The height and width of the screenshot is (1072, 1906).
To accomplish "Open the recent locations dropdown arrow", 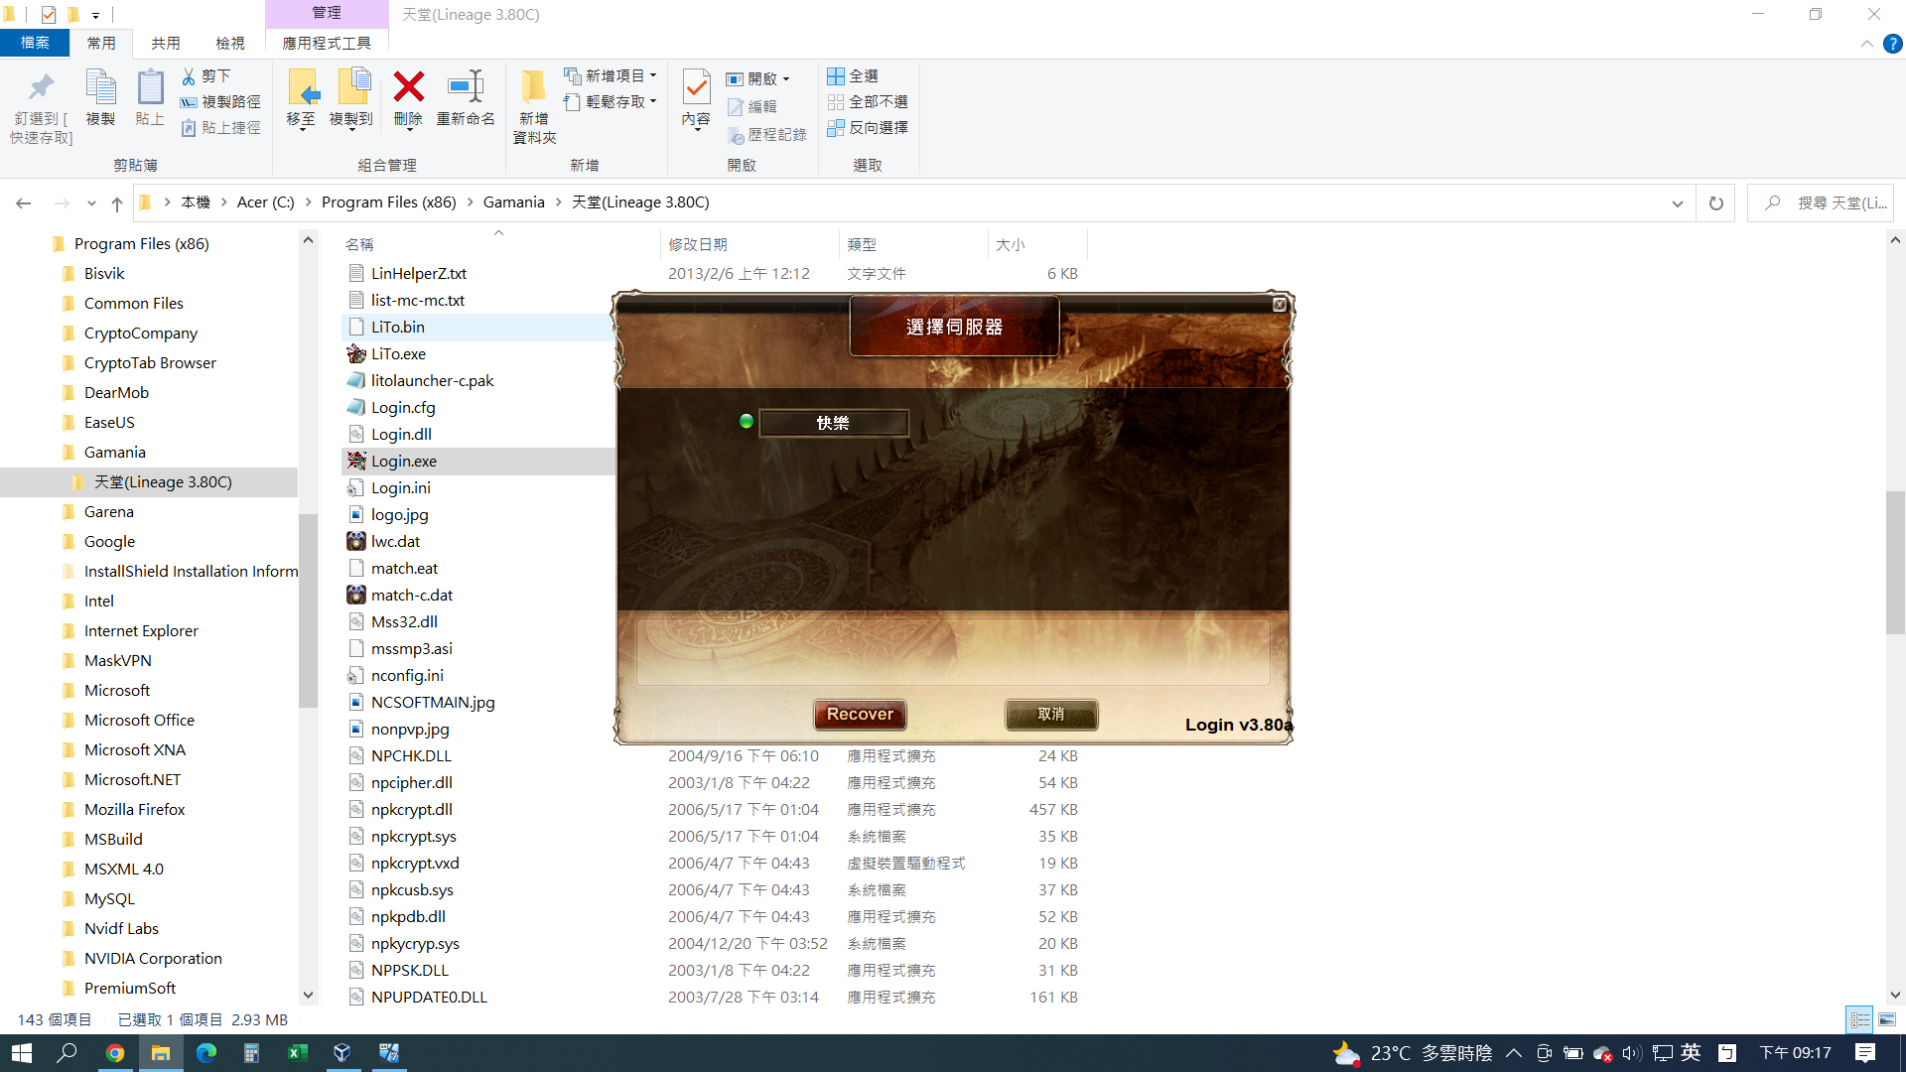I will pyautogui.click(x=91, y=203).
